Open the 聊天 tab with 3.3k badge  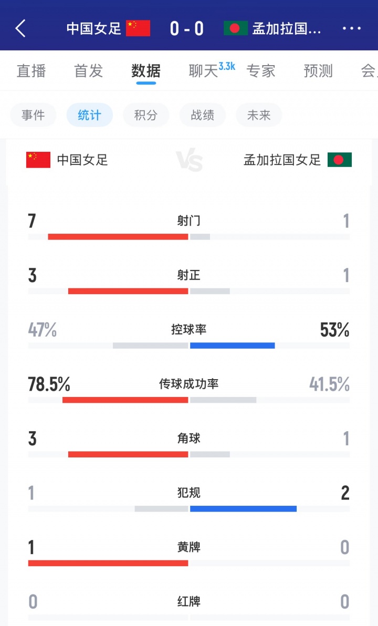pos(204,71)
